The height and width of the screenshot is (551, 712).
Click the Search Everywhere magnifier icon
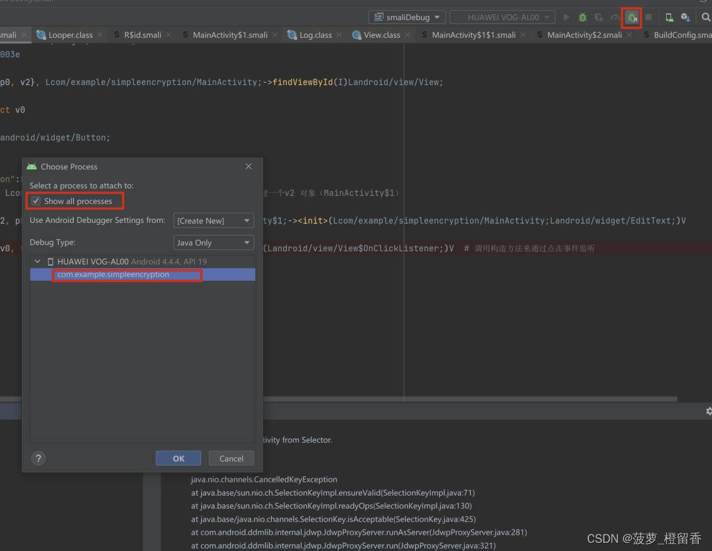coord(706,17)
